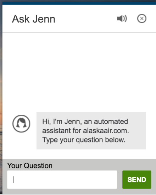Click the Your Question label

(x=30, y=166)
